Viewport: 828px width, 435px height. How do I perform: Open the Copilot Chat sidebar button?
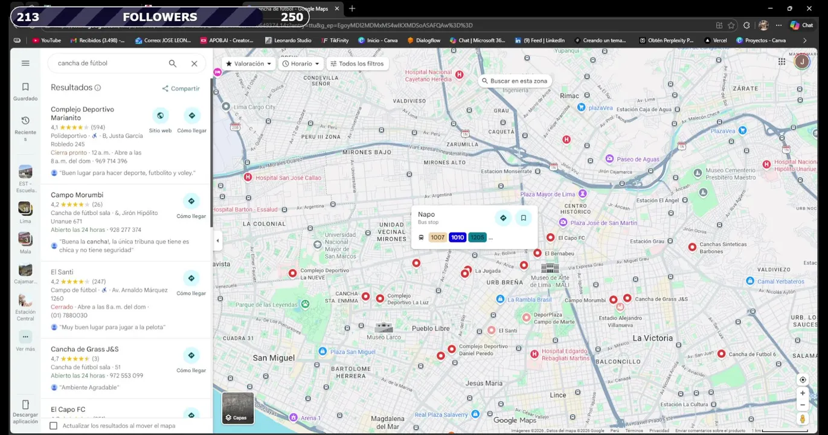coord(802,25)
